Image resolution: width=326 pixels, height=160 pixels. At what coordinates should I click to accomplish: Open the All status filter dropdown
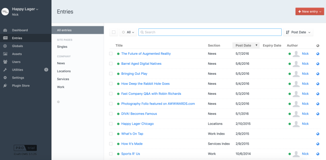[x=128, y=32]
